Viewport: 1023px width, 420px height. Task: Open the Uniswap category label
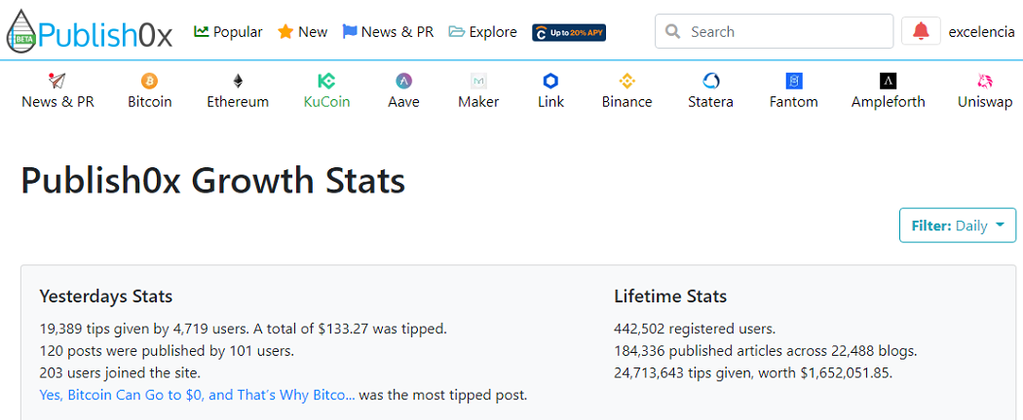click(x=984, y=102)
